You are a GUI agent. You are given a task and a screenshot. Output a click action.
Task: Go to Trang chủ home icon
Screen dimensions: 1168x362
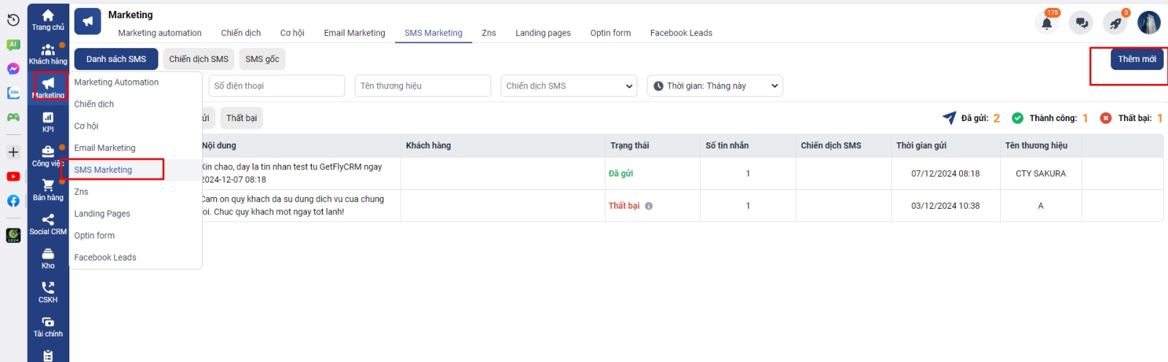tap(48, 20)
